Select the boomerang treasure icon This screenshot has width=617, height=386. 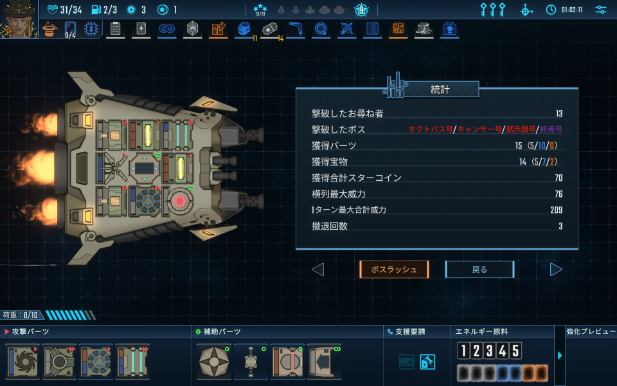[x=295, y=29]
